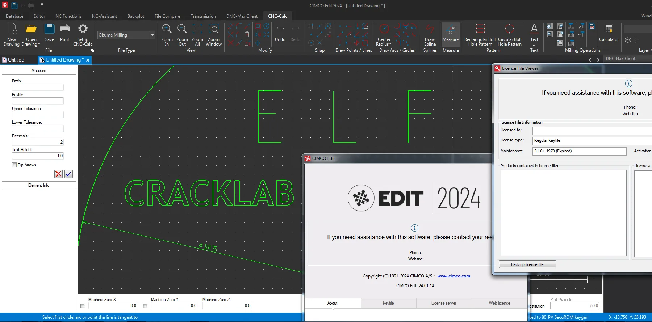Viewport: 652px width, 322px height.
Task: Select the Zoom Window tool
Action: point(214,34)
